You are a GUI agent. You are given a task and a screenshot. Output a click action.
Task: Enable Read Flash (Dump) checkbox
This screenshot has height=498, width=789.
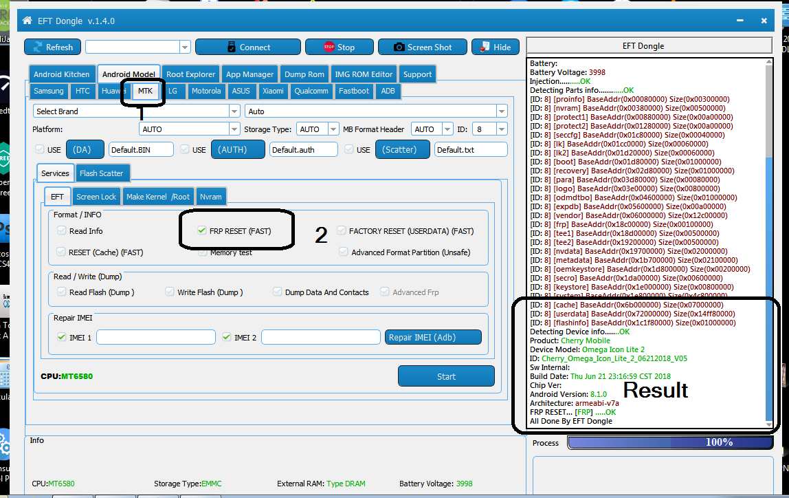61,292
